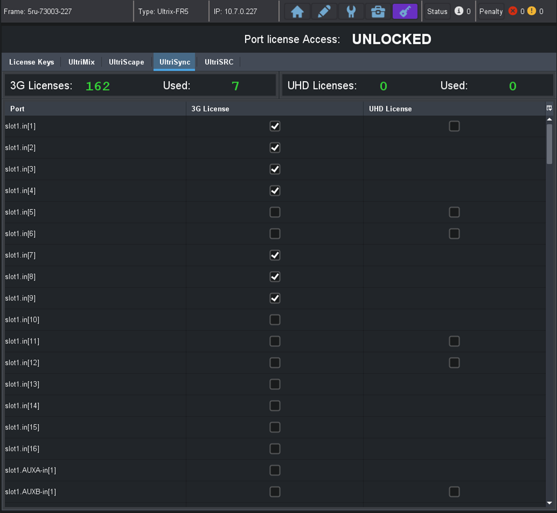The height and width of the screenshot is (513, 557).
Task: Uncheck 3G License for slot1.in[4]
Action: pos(275,191)
